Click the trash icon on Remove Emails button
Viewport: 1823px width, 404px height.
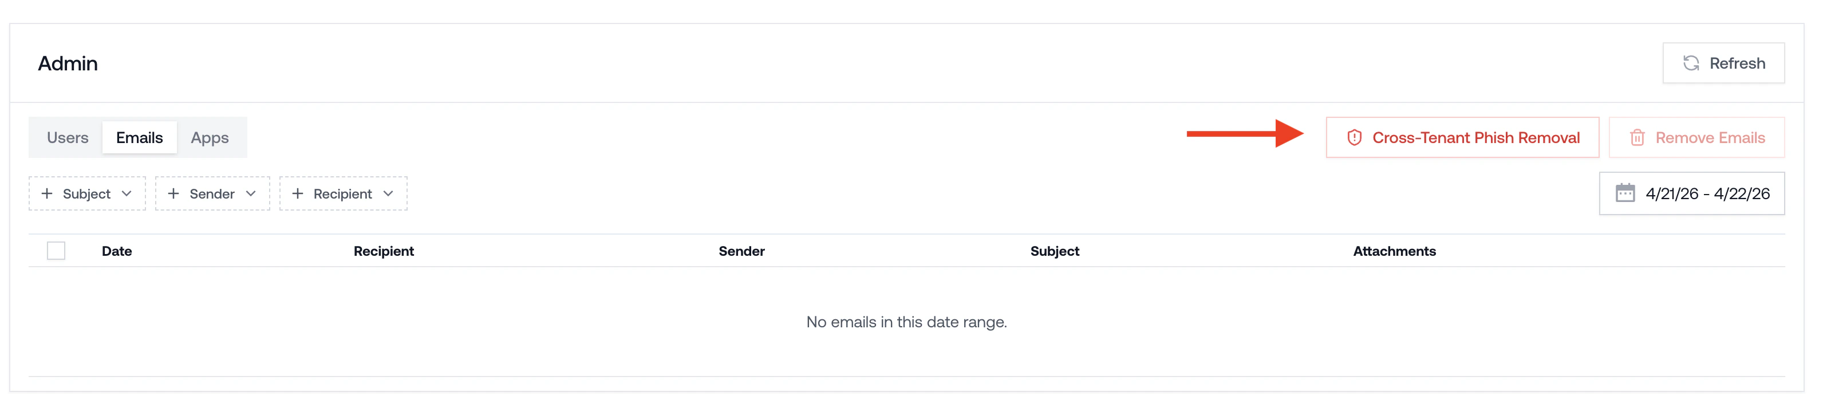tap(1637, 137)
